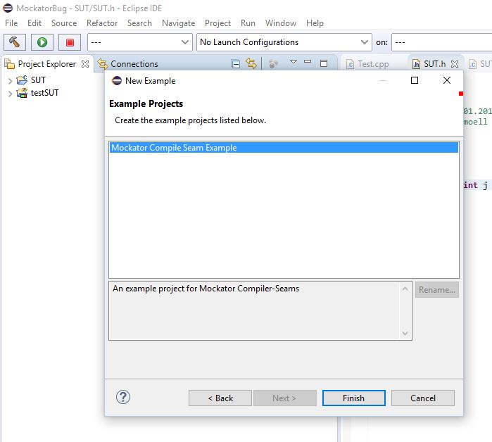
Task: Click the Build hammer icon in toolbar
Action: [x=15, y=42]
